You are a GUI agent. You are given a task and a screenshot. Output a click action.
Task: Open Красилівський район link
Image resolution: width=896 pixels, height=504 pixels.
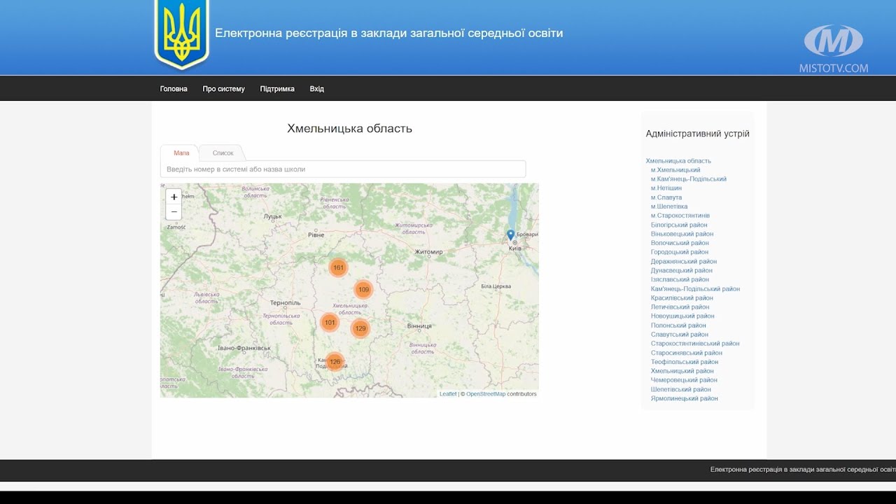click(682, 297)
